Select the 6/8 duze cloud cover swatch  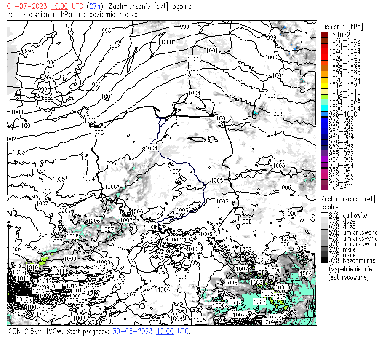324,227
